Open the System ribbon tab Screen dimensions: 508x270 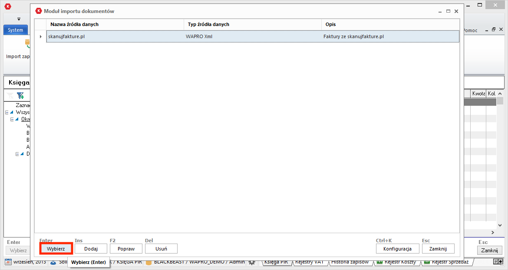[x=15, y=30]
